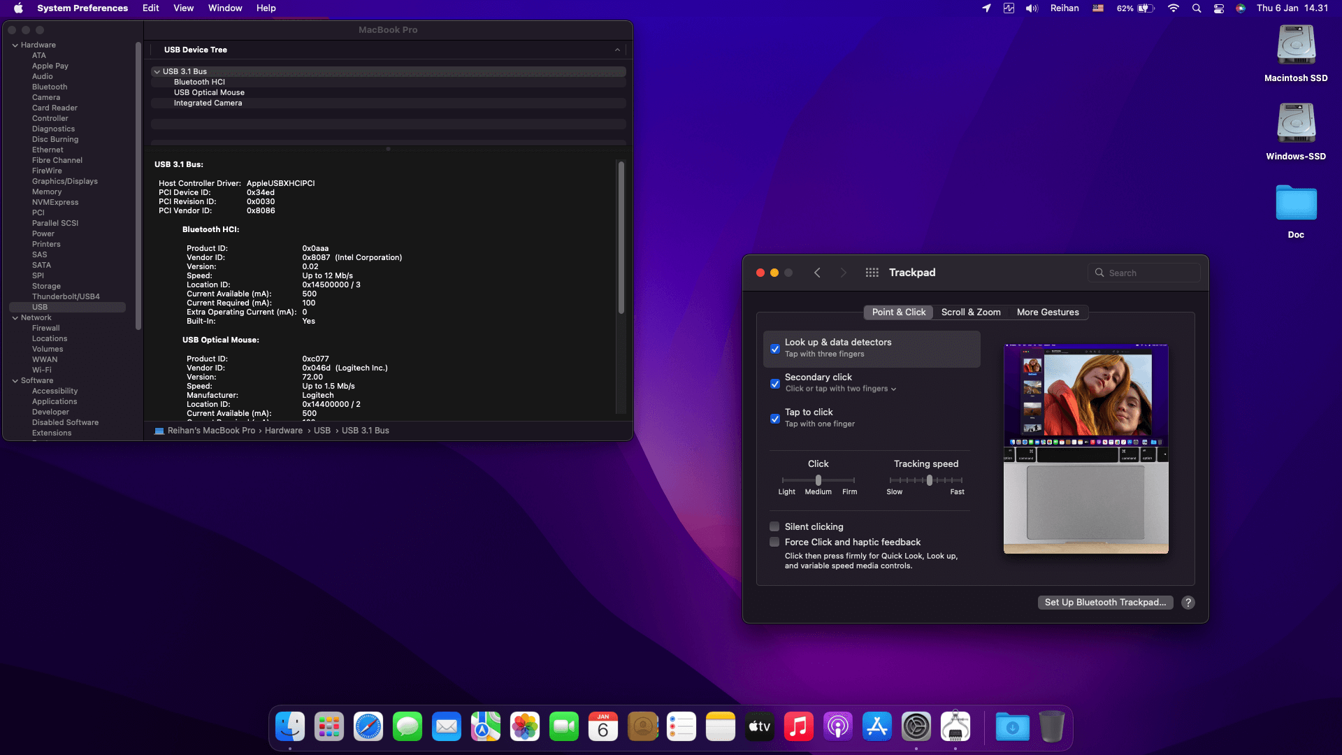Focus the Trackpad Search field
The height and width of the screenshot is (755, 1342).
[1144, 273]
